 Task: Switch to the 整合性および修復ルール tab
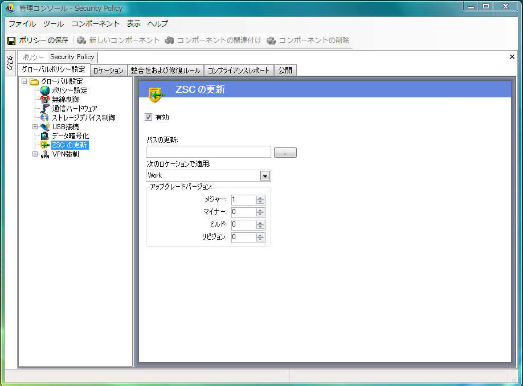(165, 71)
